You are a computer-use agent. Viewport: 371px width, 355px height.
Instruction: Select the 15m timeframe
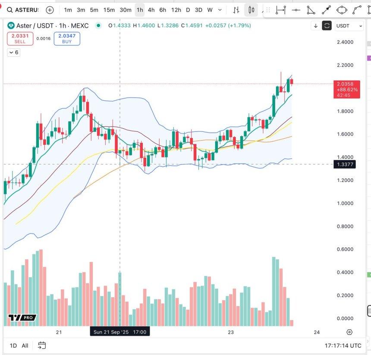[x=109, y=9]
